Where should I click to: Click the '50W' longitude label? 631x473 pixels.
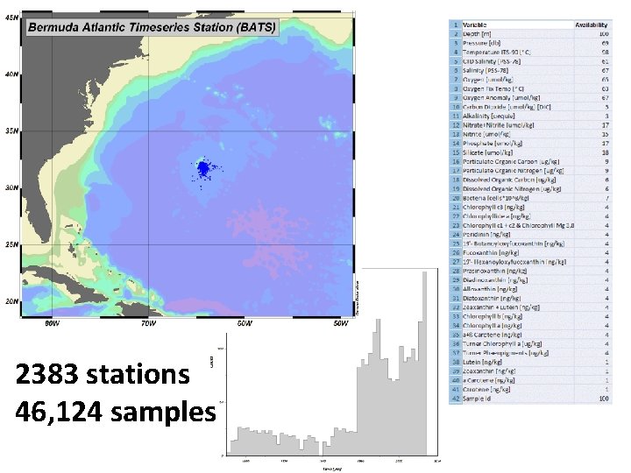[341, 324]
